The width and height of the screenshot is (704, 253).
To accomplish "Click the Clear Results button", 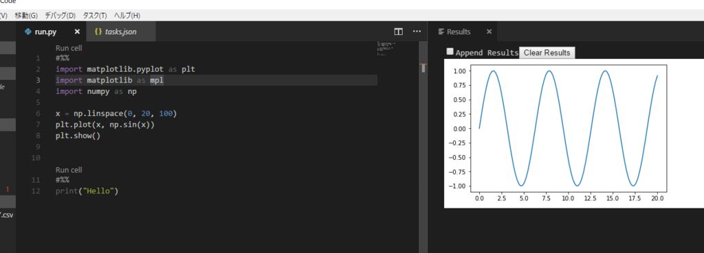I will click(x=547, y=53).
